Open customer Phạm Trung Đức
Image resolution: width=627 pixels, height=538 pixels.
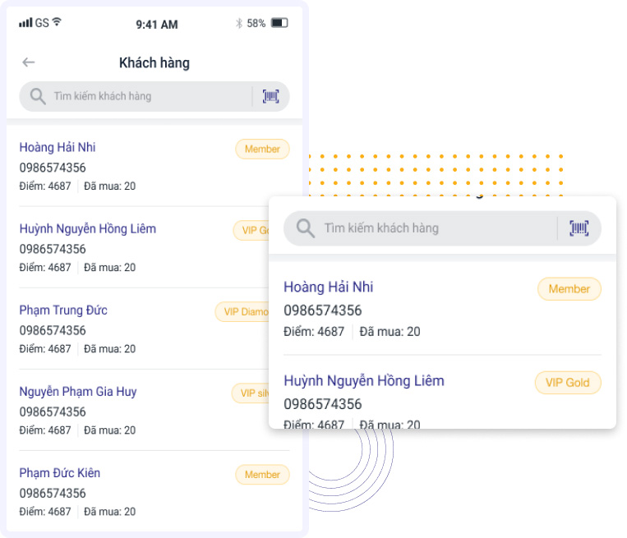[x=63, y=310]
